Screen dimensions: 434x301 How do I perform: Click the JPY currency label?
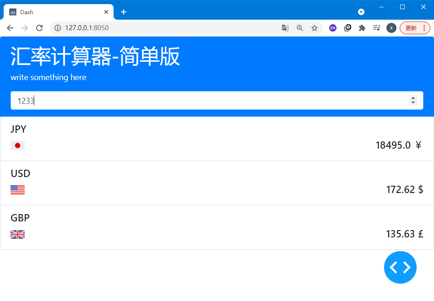click(x=18, y=129)
